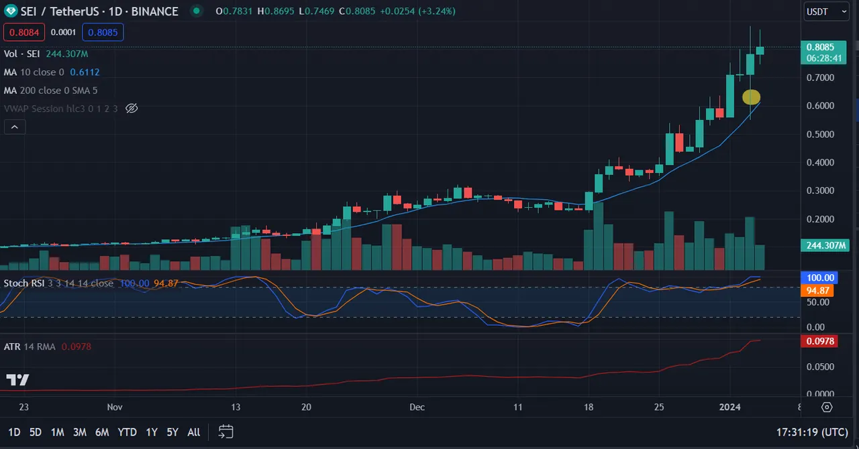Select the 1M time range
The image size is (859, 449).
(58, 432)
